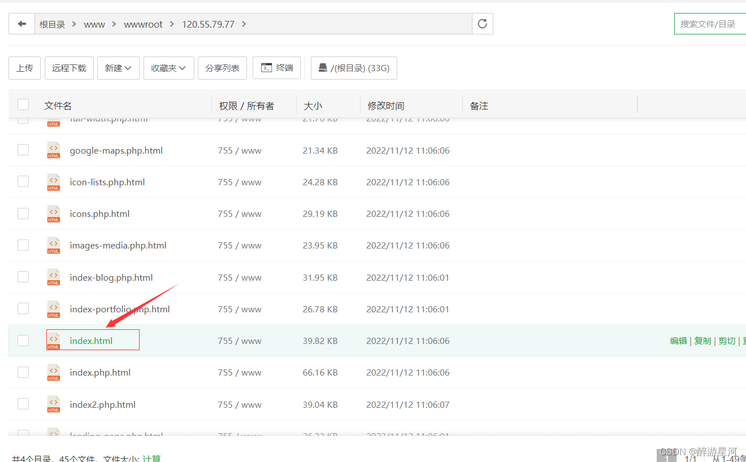Viewport: 746px width, 462px height.
Task: Toggle the select-all checkbox in header
Action: pyautogui.click(x=23, y=104)
